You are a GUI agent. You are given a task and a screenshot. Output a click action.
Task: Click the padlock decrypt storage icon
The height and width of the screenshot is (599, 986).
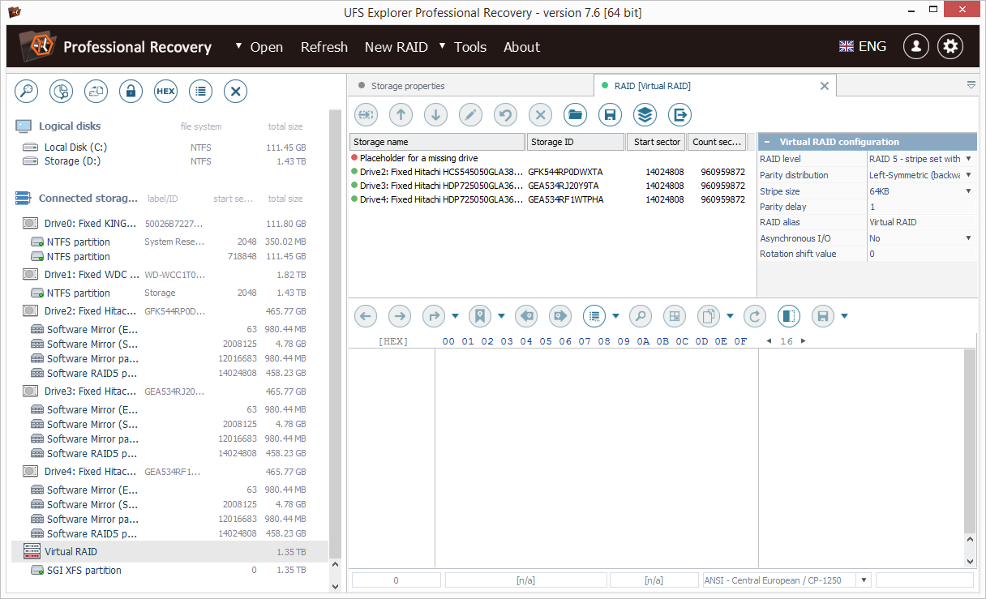tap(131, 92)
